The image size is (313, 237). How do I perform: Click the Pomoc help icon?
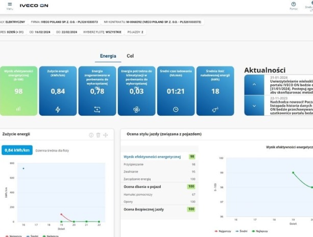tap(293, 5)
